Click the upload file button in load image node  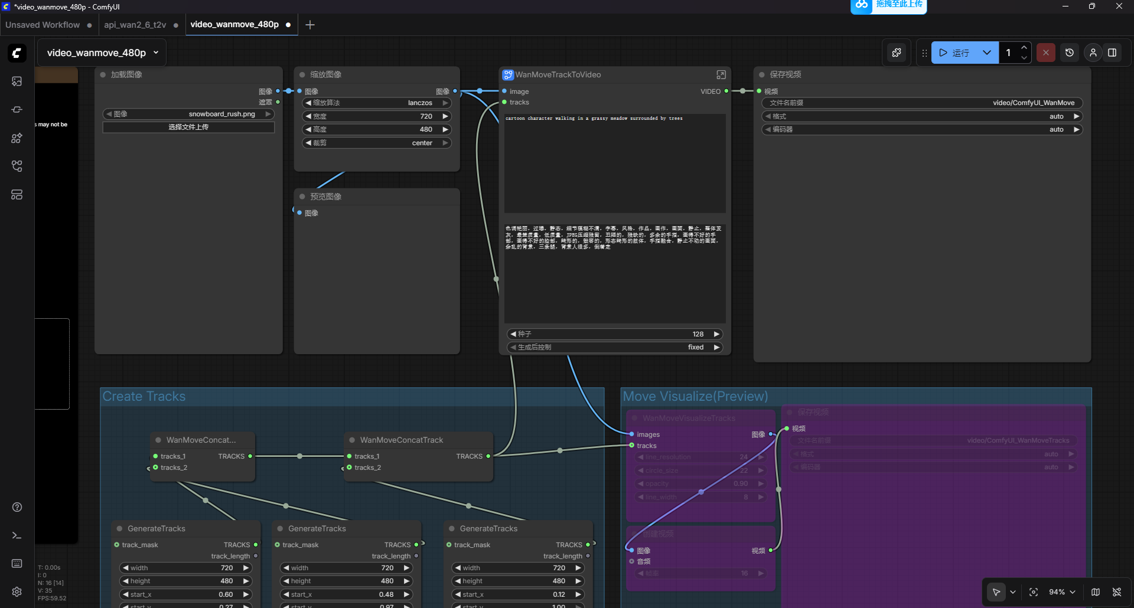pos(188,127)
